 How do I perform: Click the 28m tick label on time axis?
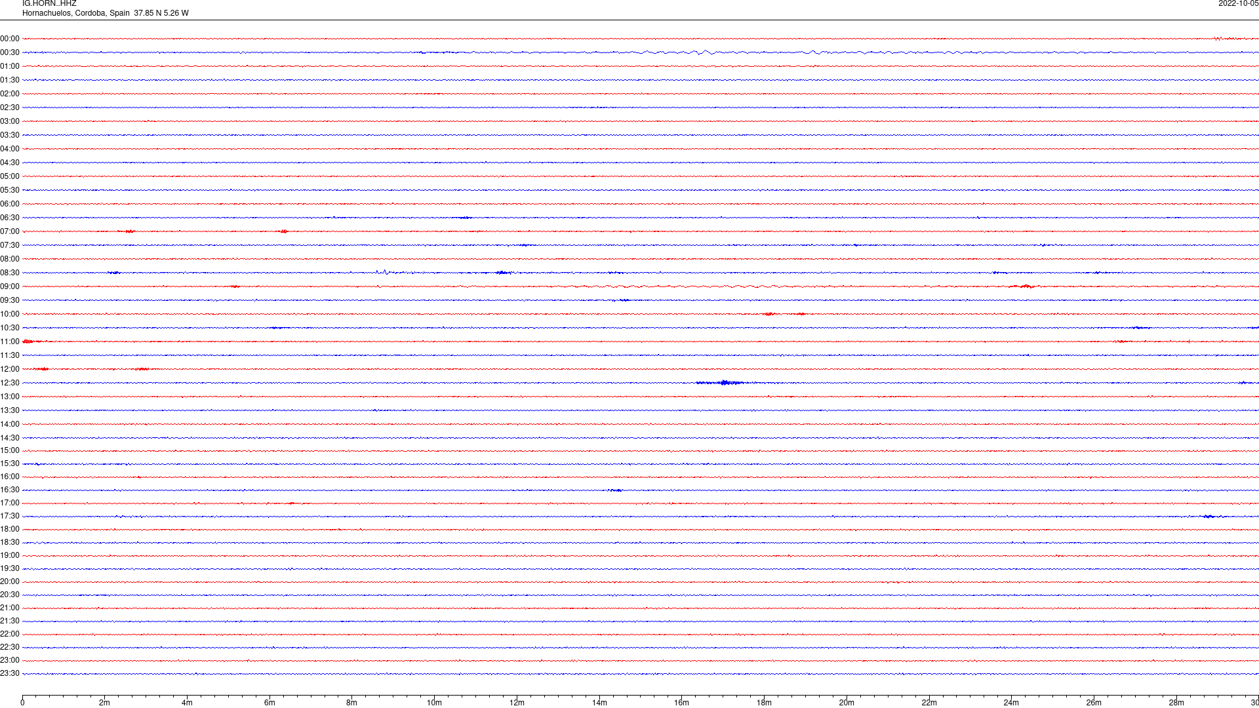[1176, 703]
